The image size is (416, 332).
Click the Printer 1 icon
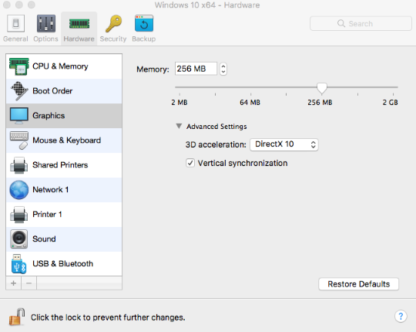coord(18,215)
